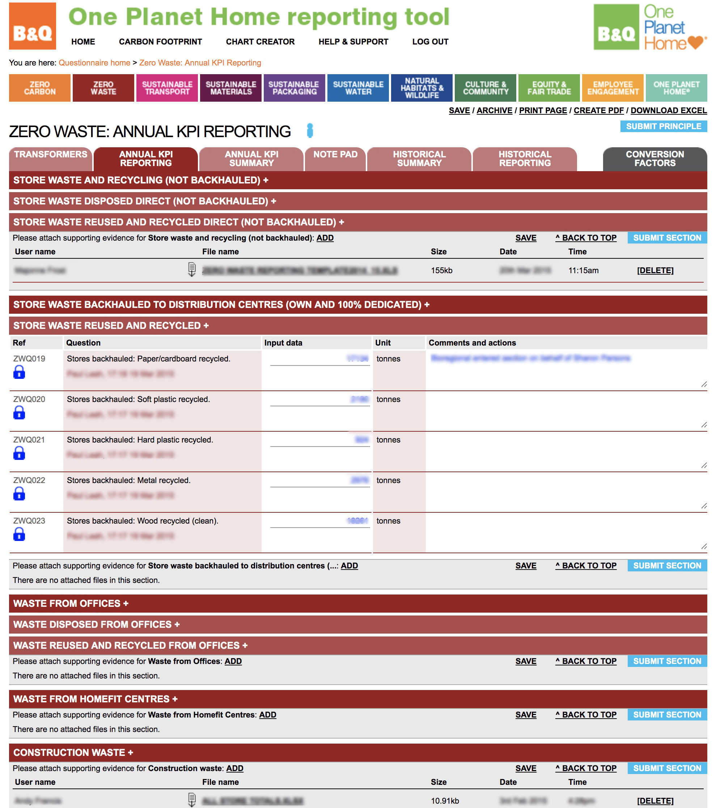712x808 pixels.
Task: Open Carbon Footprint in the top menu
Action: point(160,42)
